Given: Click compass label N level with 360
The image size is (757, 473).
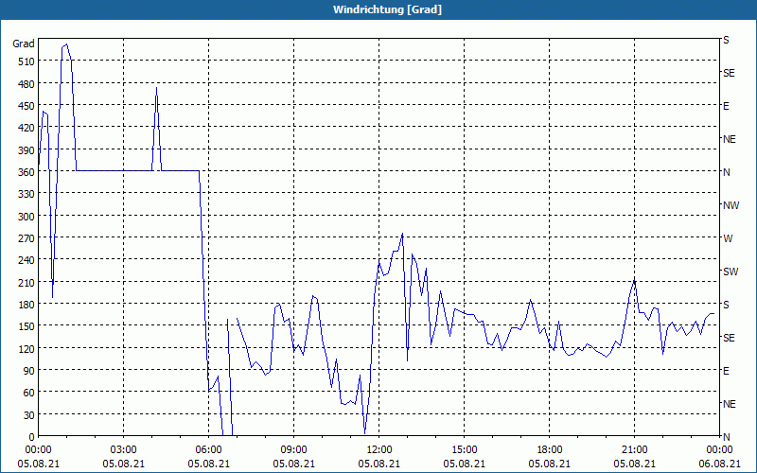Looking at the screenshot, I should point(727,172).
